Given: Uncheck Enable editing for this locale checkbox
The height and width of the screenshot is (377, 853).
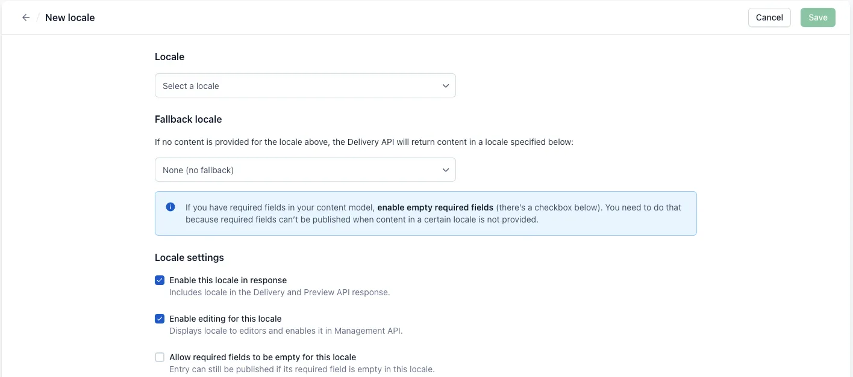Looking at the screenshot, I should point(160,319).
